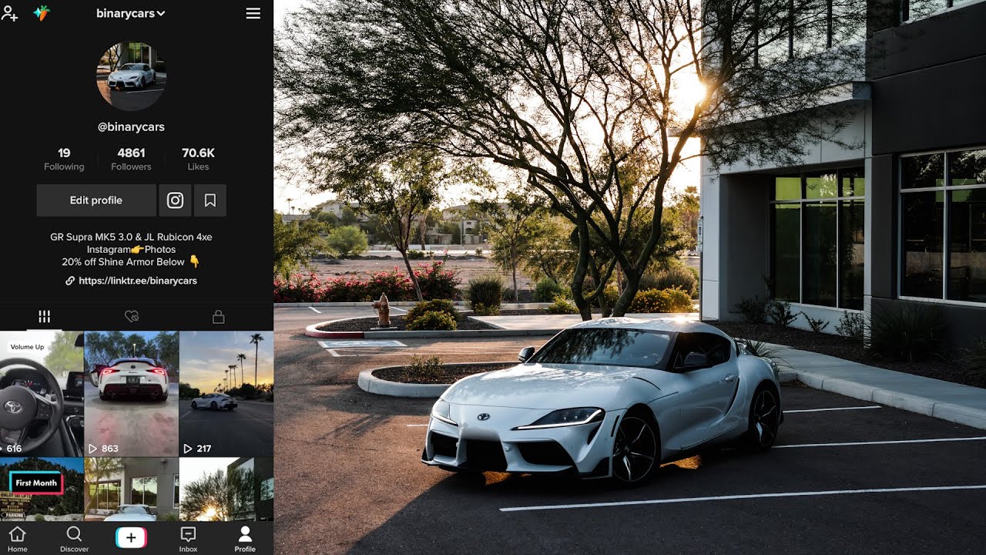Open the Inbox tab

(x=188, y=539)
